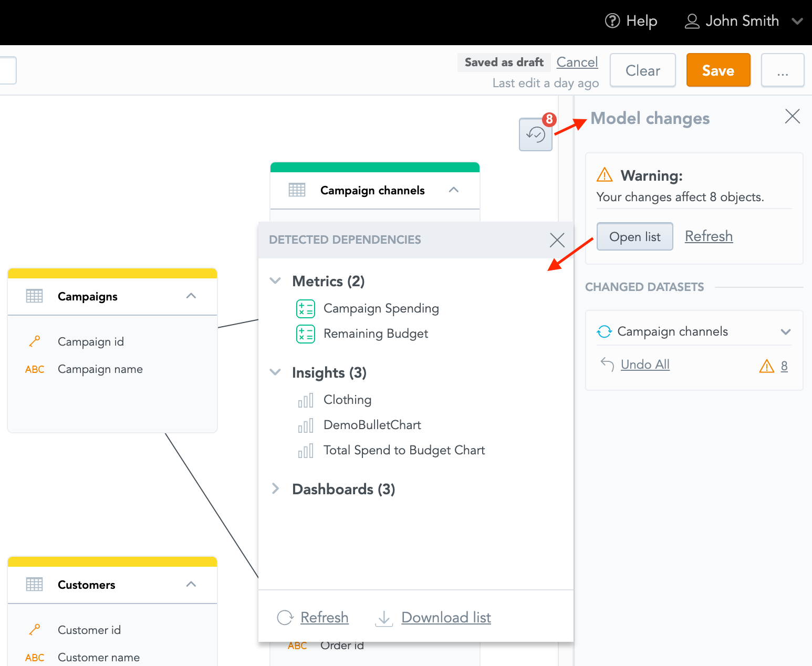This screenshot has height=666, width=812.
Task: Click the Dashboards (3) heading
Action: 343,489
